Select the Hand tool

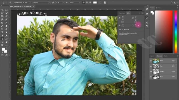click(6, 42)
